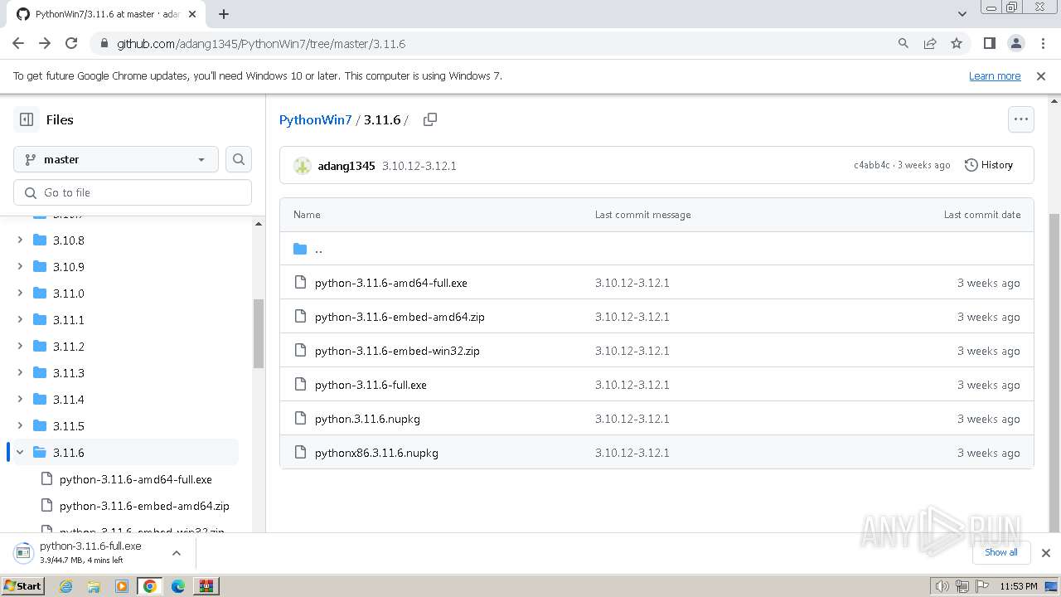Image resolution: width=1061 pixels, height=597 pixels.
Task: Collapse the Files tree side panel
Action: point(27,119)
